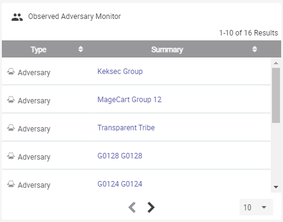Click adversary icon in Keksec Group row
The width and height of the screenshot is (283, 222).
click(11, 72)
